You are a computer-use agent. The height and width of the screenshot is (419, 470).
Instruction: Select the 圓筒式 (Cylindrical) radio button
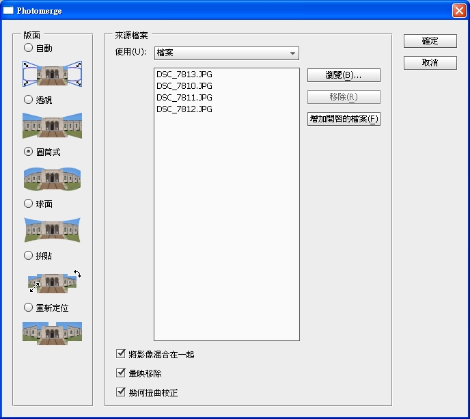click(x=28, y=152)
